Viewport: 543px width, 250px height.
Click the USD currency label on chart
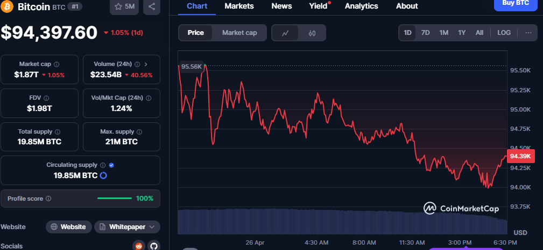click(520, 232)
